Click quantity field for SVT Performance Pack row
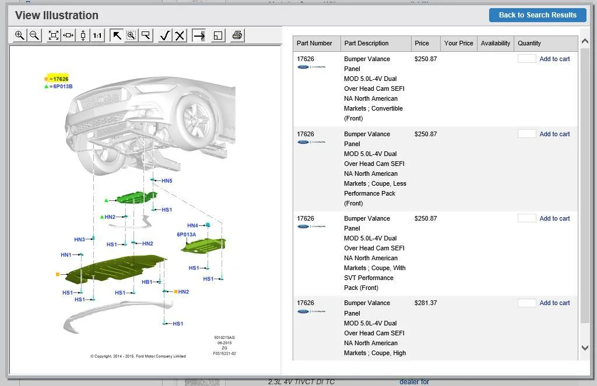Viewport: 597px width, 386px height. pyautogui.click(x=527, y=218)
